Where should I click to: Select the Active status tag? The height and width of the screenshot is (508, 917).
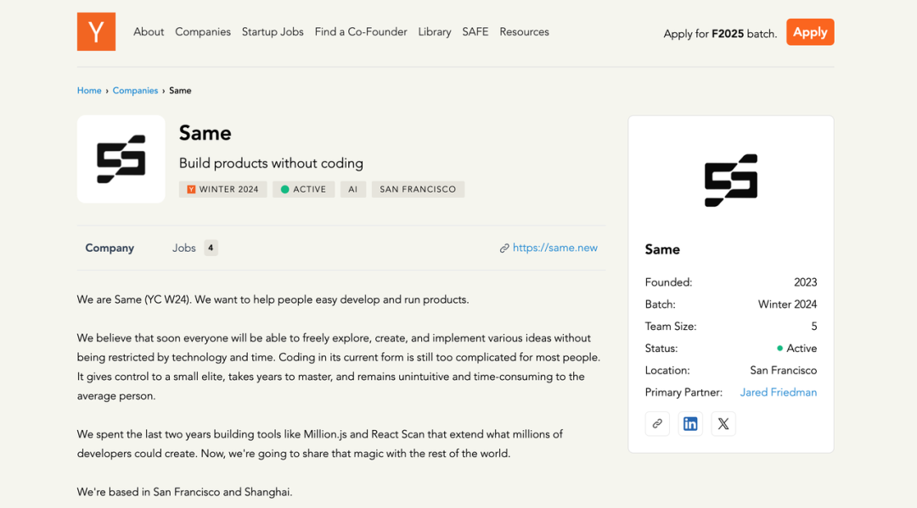click(x=304, y=189)
